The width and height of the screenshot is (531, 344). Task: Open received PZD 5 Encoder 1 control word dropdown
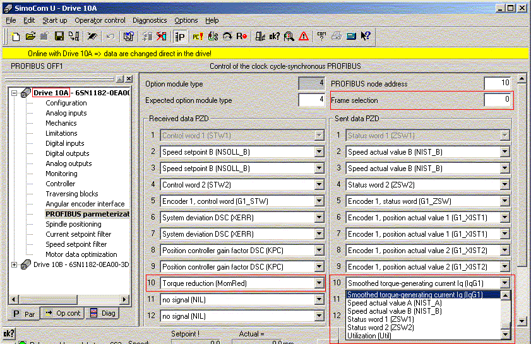[x=319, y=201]
